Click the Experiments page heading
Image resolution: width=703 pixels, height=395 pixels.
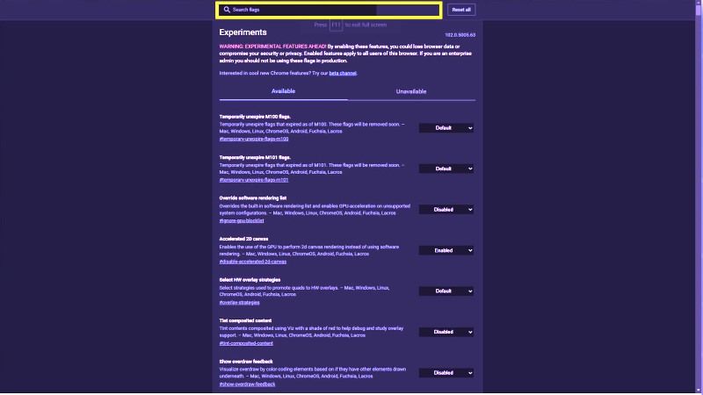coord(243,32)
